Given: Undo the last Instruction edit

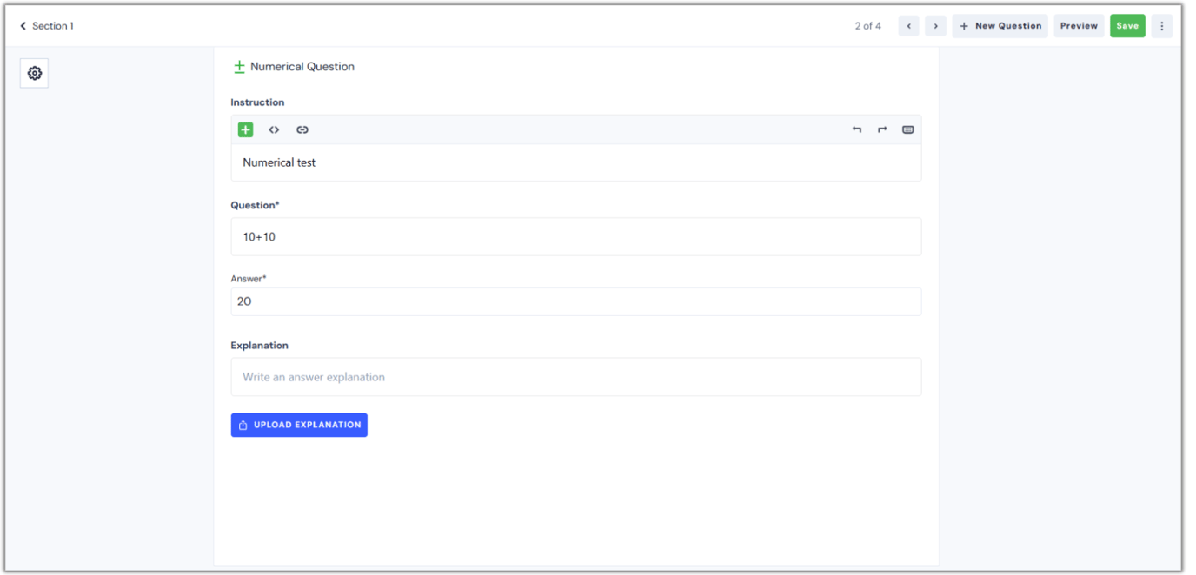Looking at the screenshot, I should pos(856,129).
